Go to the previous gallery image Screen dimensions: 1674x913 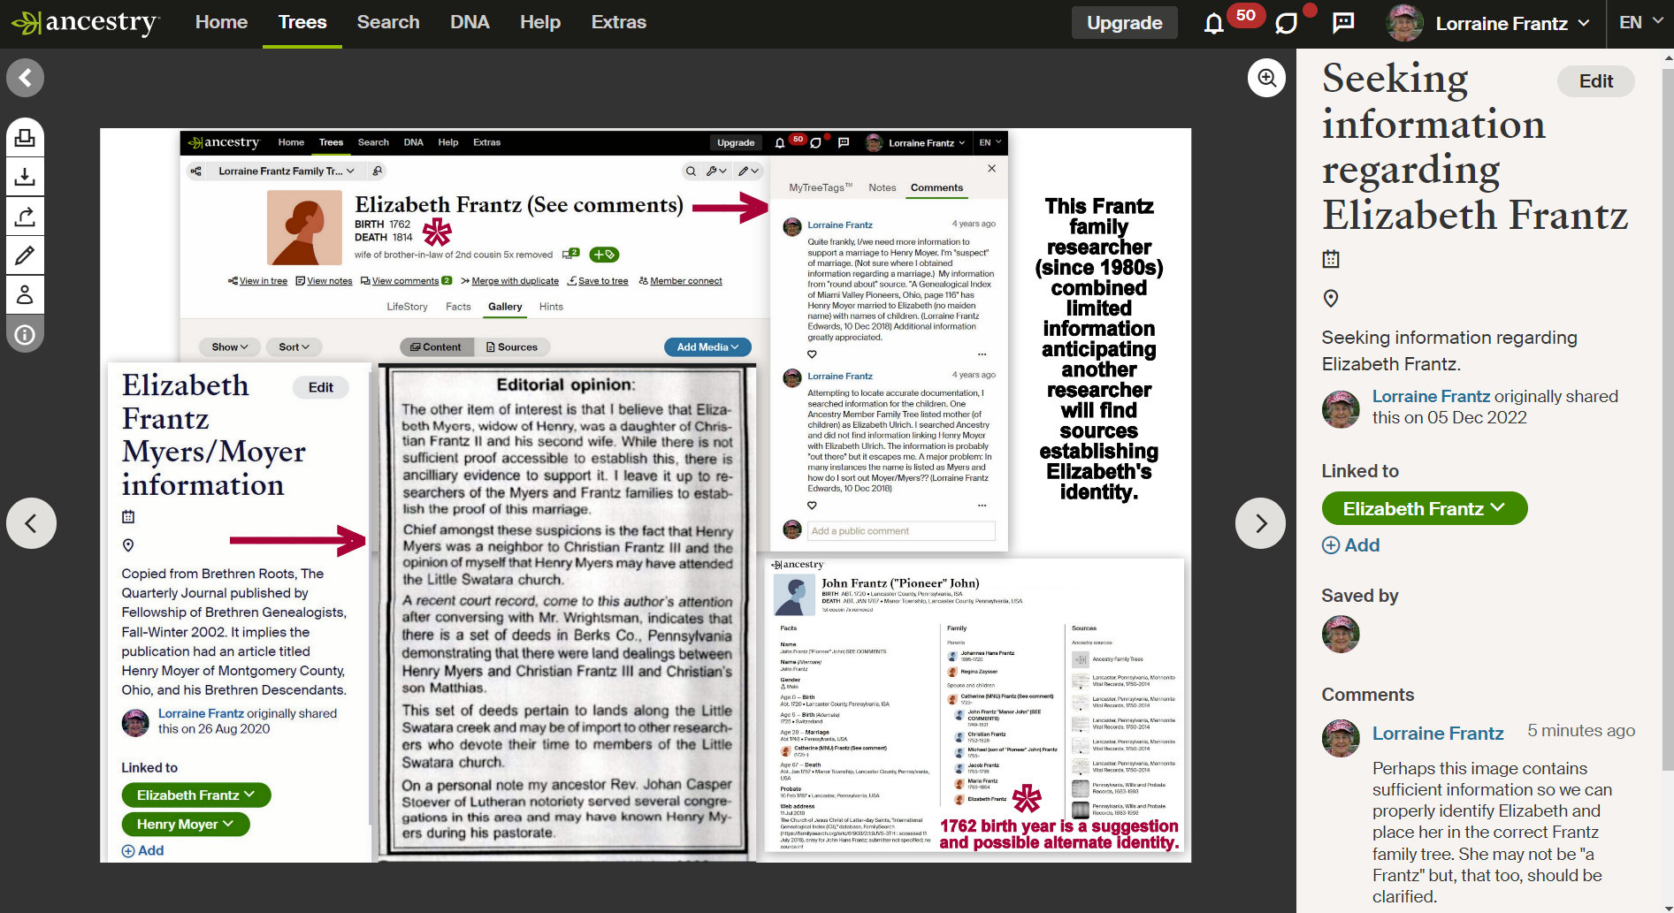coord(32,523)
